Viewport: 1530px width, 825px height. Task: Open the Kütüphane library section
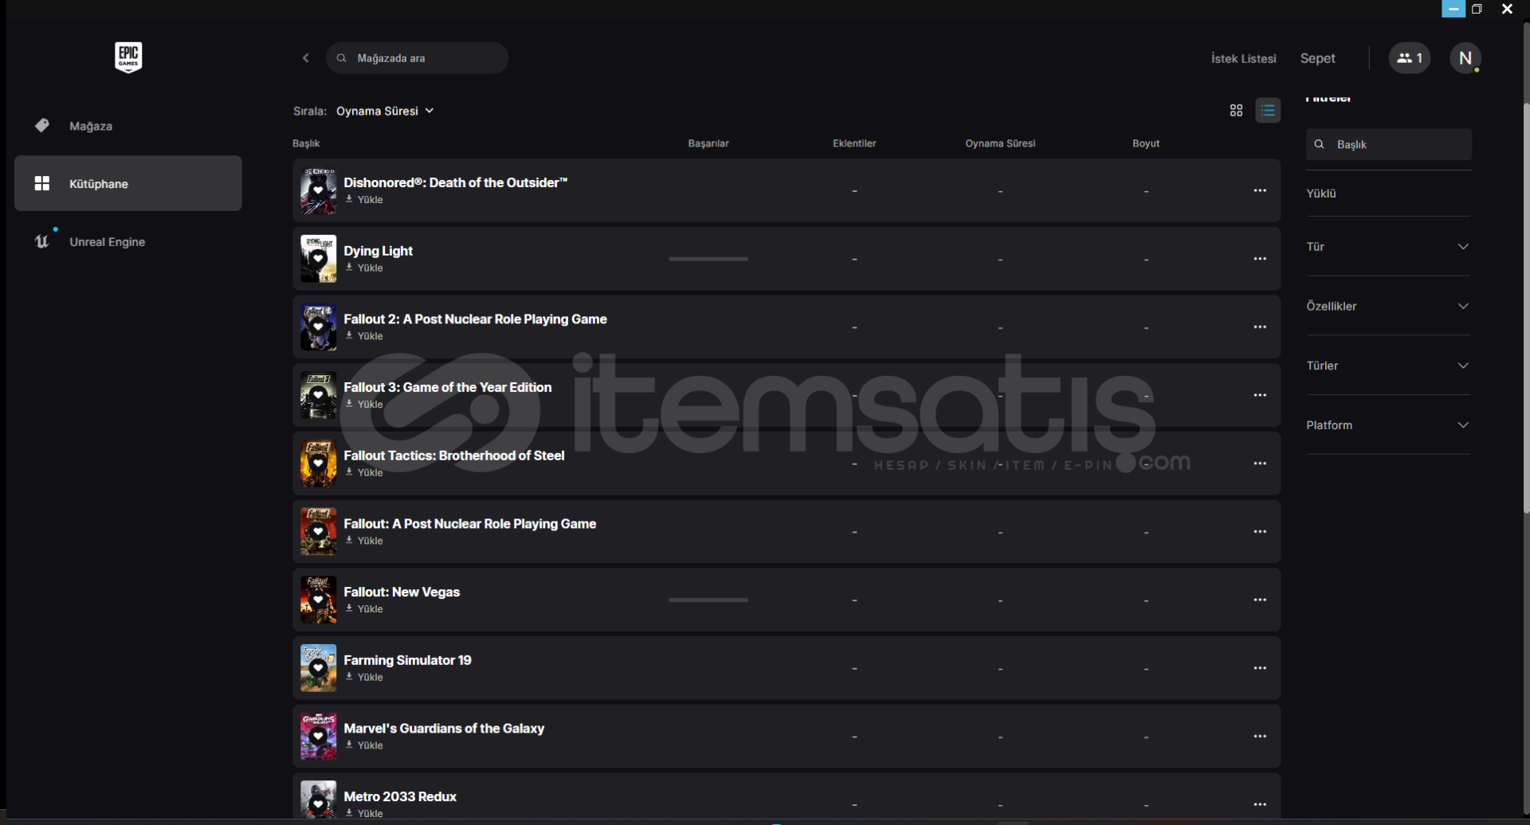click(x=128, y=183)
